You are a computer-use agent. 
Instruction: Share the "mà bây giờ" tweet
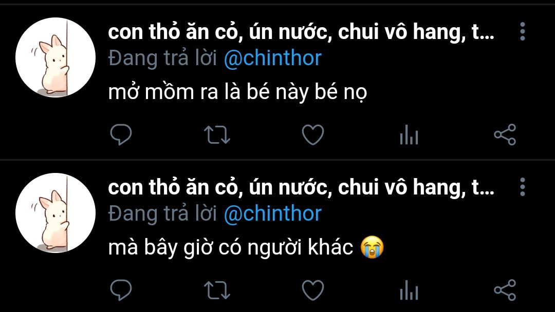(x=505, y=291)
